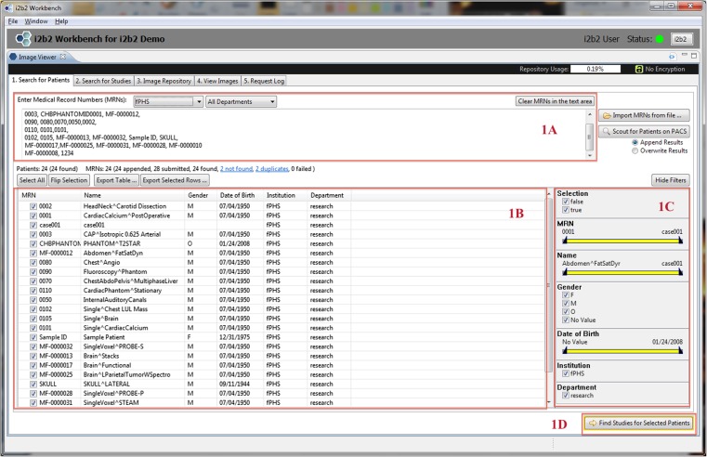Open the All Departments dropdown
Image resolution: width=707 pixels, height=457 pixels.
coord(272,101)
